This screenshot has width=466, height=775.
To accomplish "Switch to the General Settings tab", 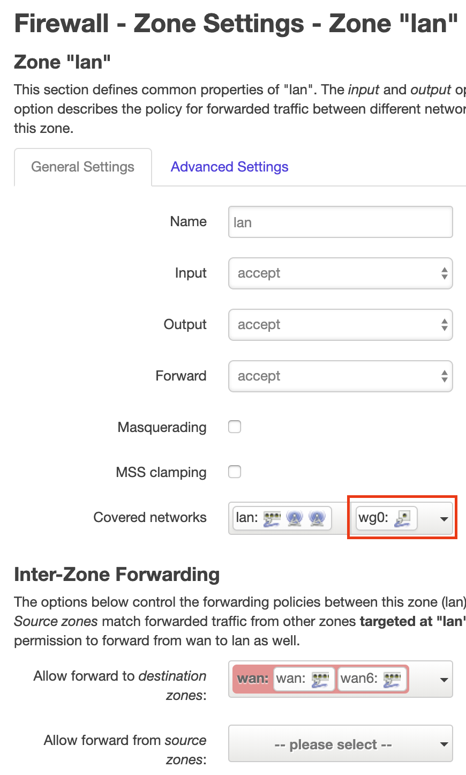I will tap(83, 167).
